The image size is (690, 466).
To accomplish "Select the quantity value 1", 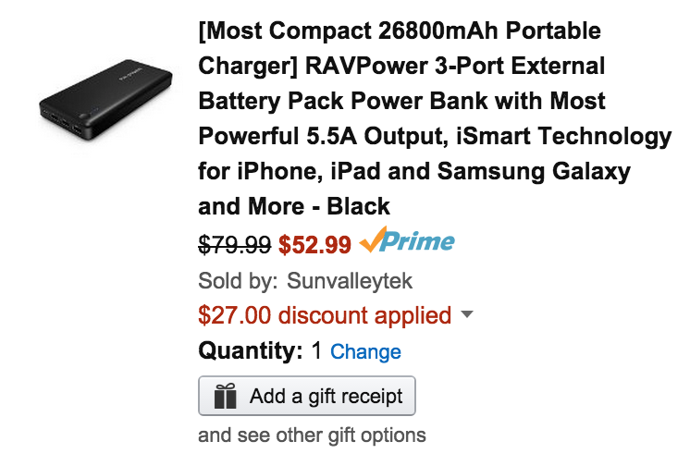I will point(316,350).
